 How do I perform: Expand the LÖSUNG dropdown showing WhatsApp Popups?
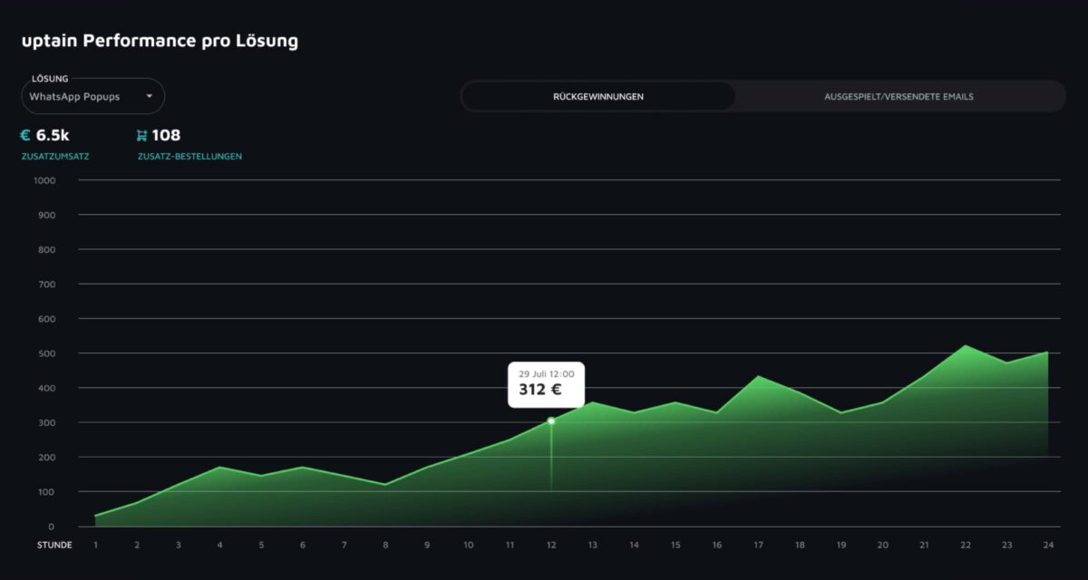(x=91, y=96)
